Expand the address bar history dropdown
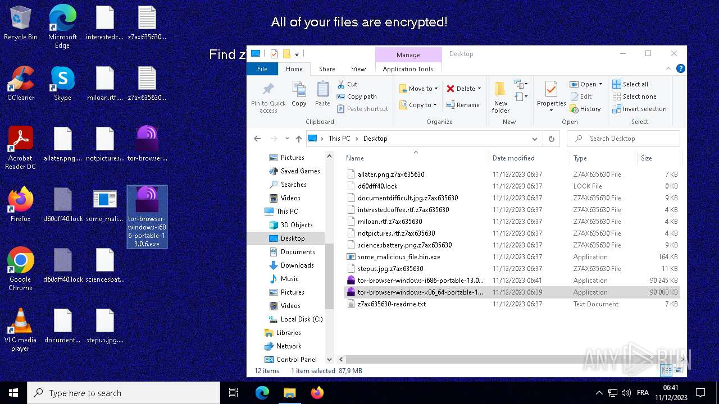This screenshot has height=404, width=719. [x=535, y=139]
